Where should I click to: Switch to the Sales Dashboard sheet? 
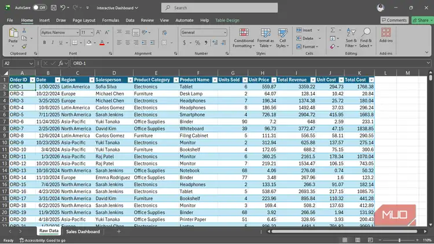pos(83,231)
